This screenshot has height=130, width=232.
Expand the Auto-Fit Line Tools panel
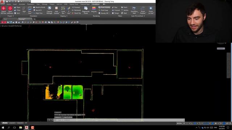click(138, 16)
